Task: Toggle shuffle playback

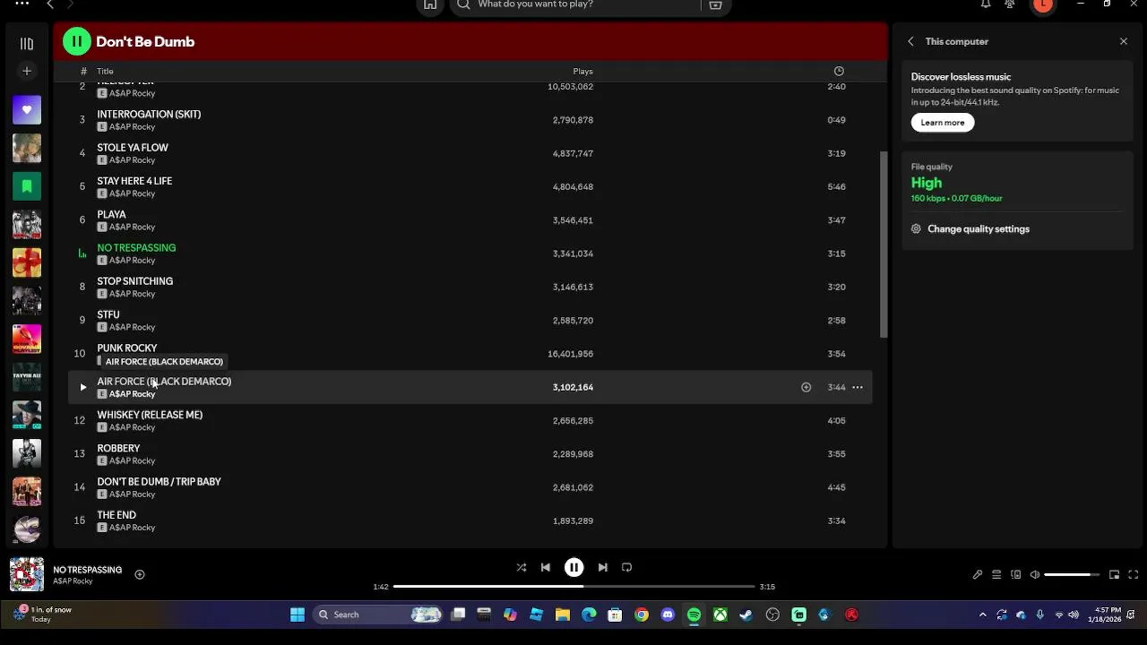Action: click(521, 567)
